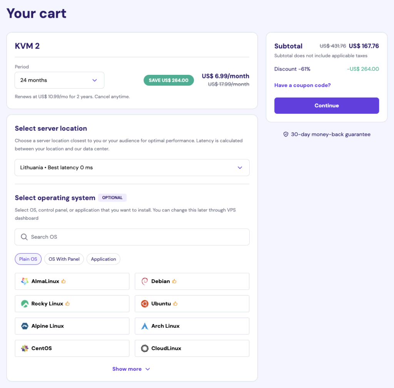
Task: Click the search magnifier icon
Action: (24, 237)
